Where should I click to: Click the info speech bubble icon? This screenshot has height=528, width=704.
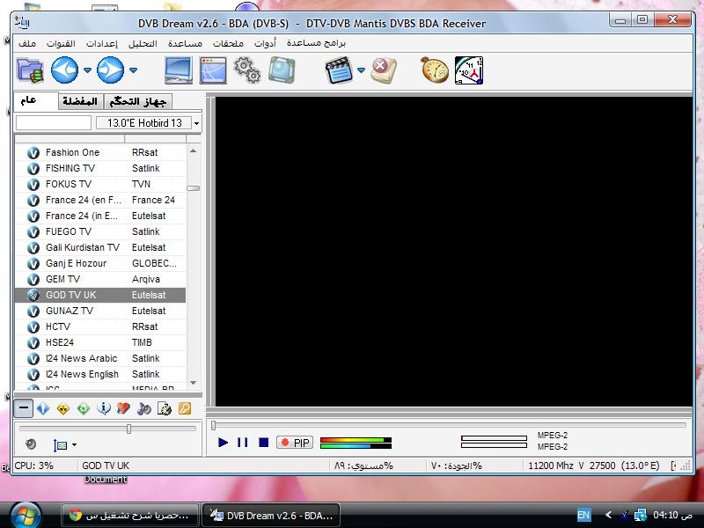(x=104, y=408)
